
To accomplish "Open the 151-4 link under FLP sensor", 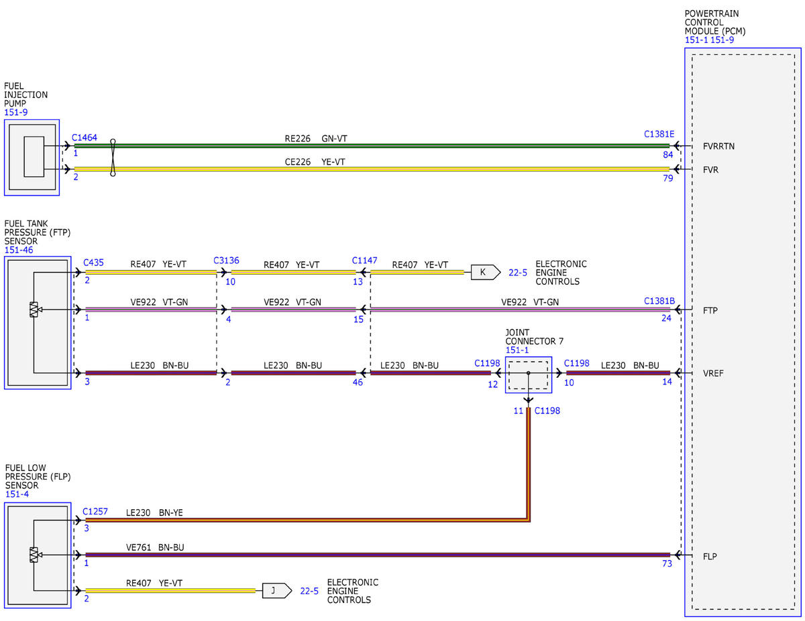I will click(16, 494).
